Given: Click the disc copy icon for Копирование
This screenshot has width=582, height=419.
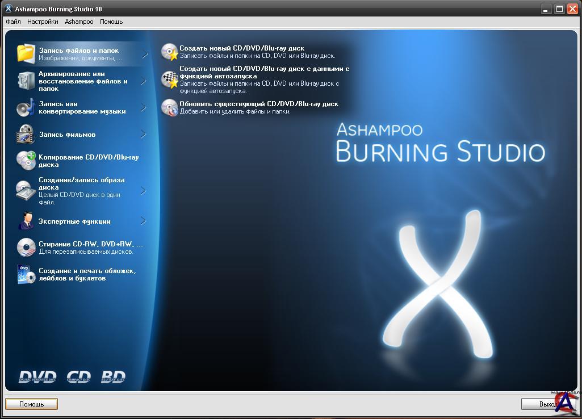Looking at the screenshot, I should [x=26, y=160].
